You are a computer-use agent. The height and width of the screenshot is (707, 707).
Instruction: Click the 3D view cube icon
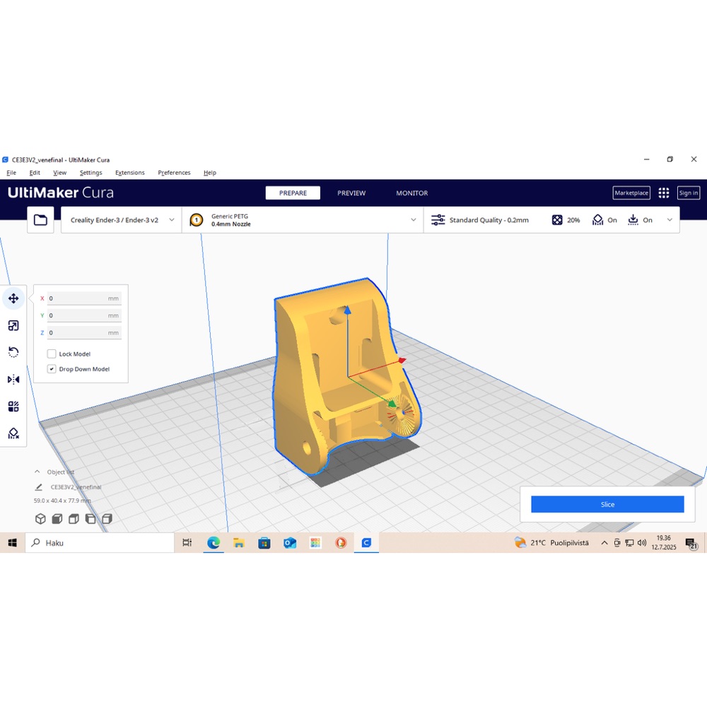click(x=40, y=519)
